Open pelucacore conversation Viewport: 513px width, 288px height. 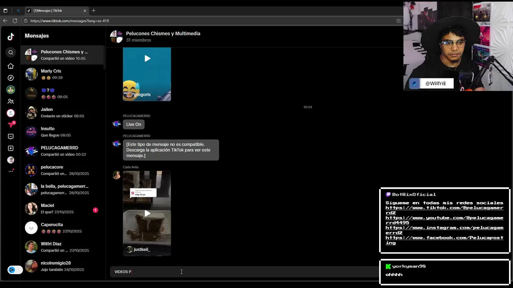pos(62,170)
